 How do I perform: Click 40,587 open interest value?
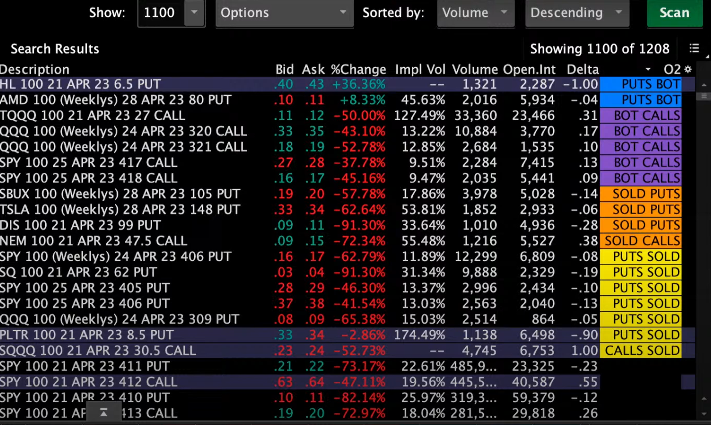[x=533, y=382]
